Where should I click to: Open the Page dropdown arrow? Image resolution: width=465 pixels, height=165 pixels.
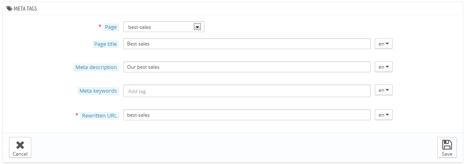pos(197,27)
